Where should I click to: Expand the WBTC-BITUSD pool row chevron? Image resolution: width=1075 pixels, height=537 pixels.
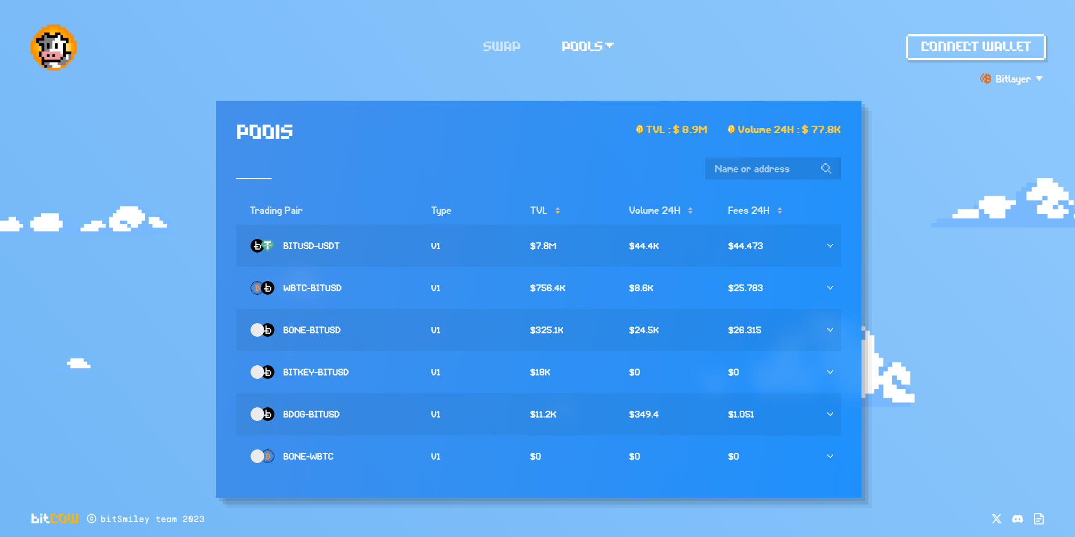[x=830, y=288]
